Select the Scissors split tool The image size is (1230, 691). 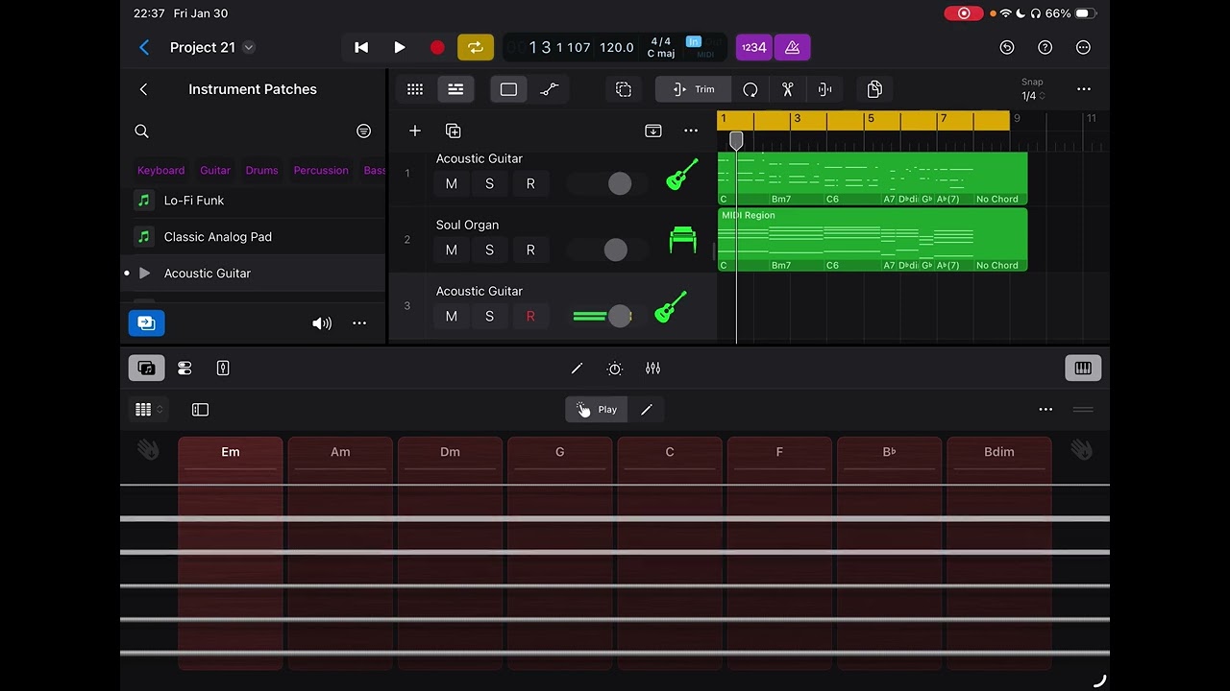pos(787,89)
